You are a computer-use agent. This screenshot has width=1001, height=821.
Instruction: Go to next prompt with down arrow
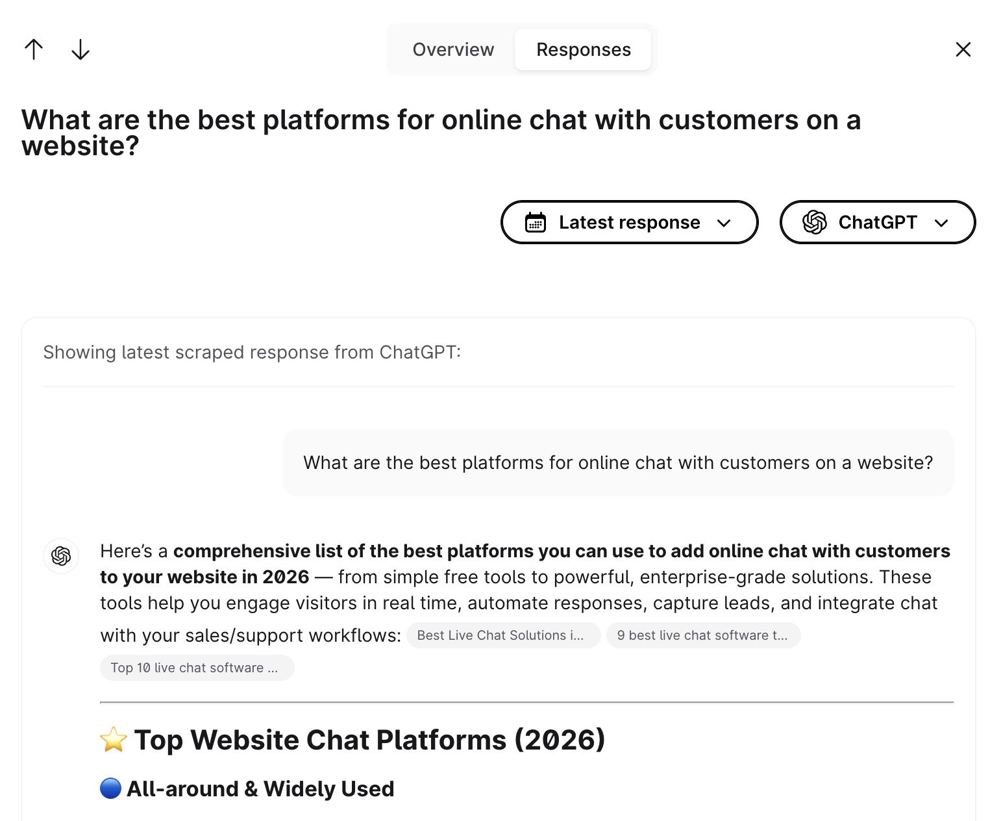(80, 49)
